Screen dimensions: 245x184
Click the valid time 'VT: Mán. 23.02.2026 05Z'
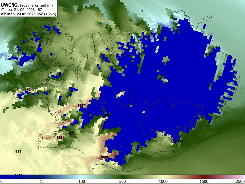(22, 14)
